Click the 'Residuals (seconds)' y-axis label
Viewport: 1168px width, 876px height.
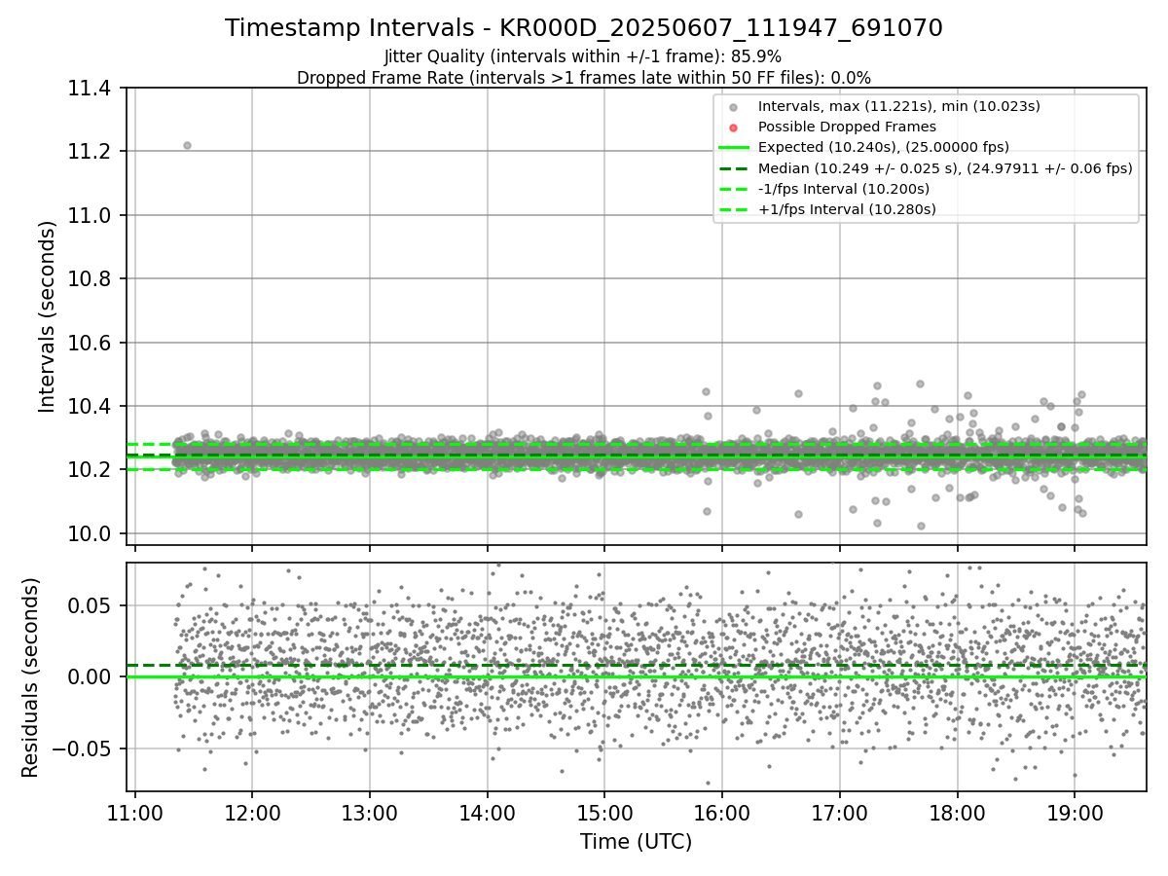coord(31,677)
